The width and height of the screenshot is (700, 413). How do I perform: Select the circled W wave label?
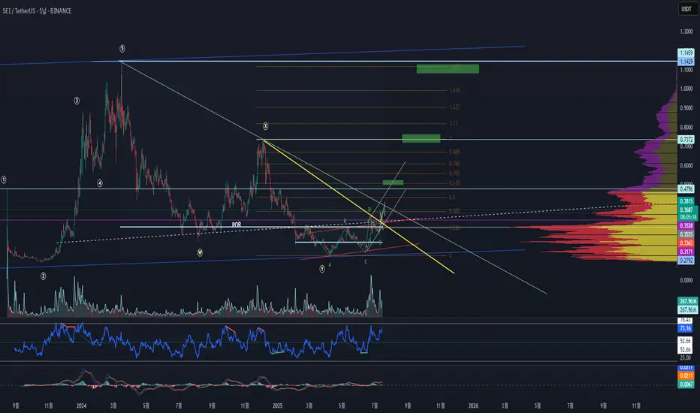tap(200, 253)
